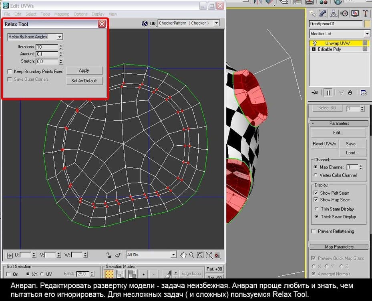Click the object color swatch beside GeoSphere01
This screenshot has height=301, width=372.
tap(367, 24)
